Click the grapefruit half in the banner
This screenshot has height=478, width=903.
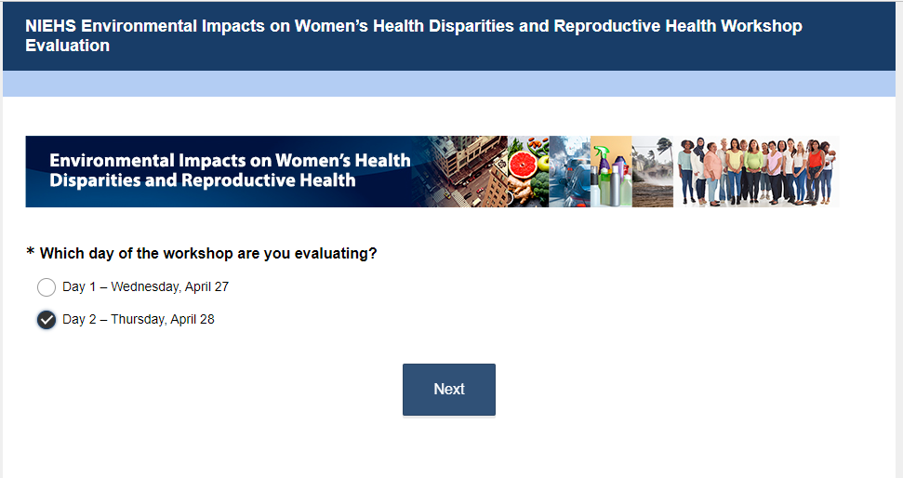point(521,166)
